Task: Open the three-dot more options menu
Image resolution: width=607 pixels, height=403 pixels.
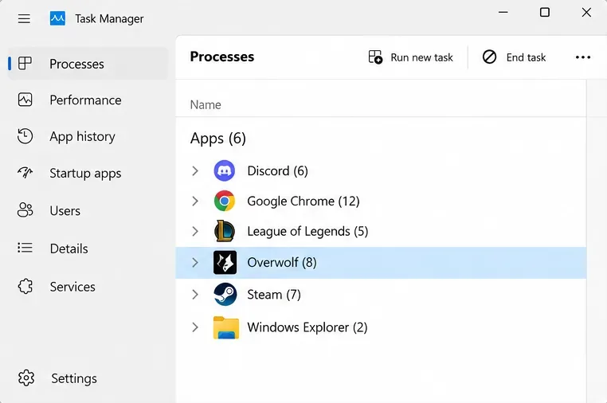Action: point(582,57)
